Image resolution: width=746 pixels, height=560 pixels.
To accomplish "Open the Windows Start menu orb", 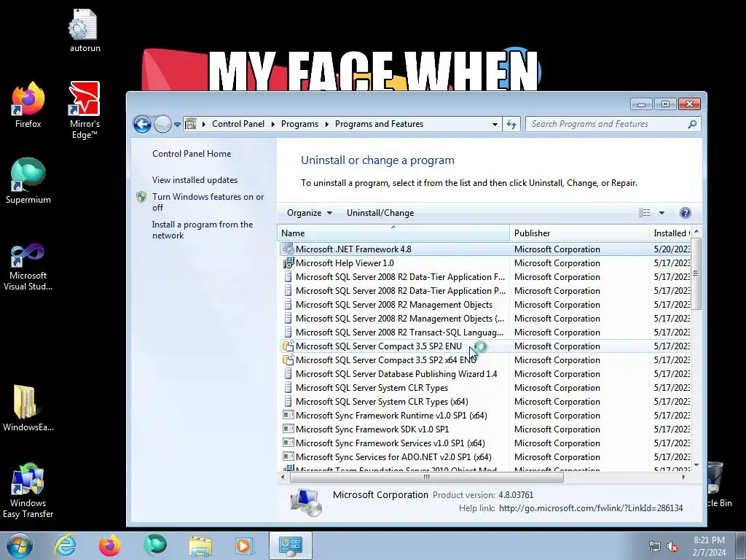I will tap(19, 545).
